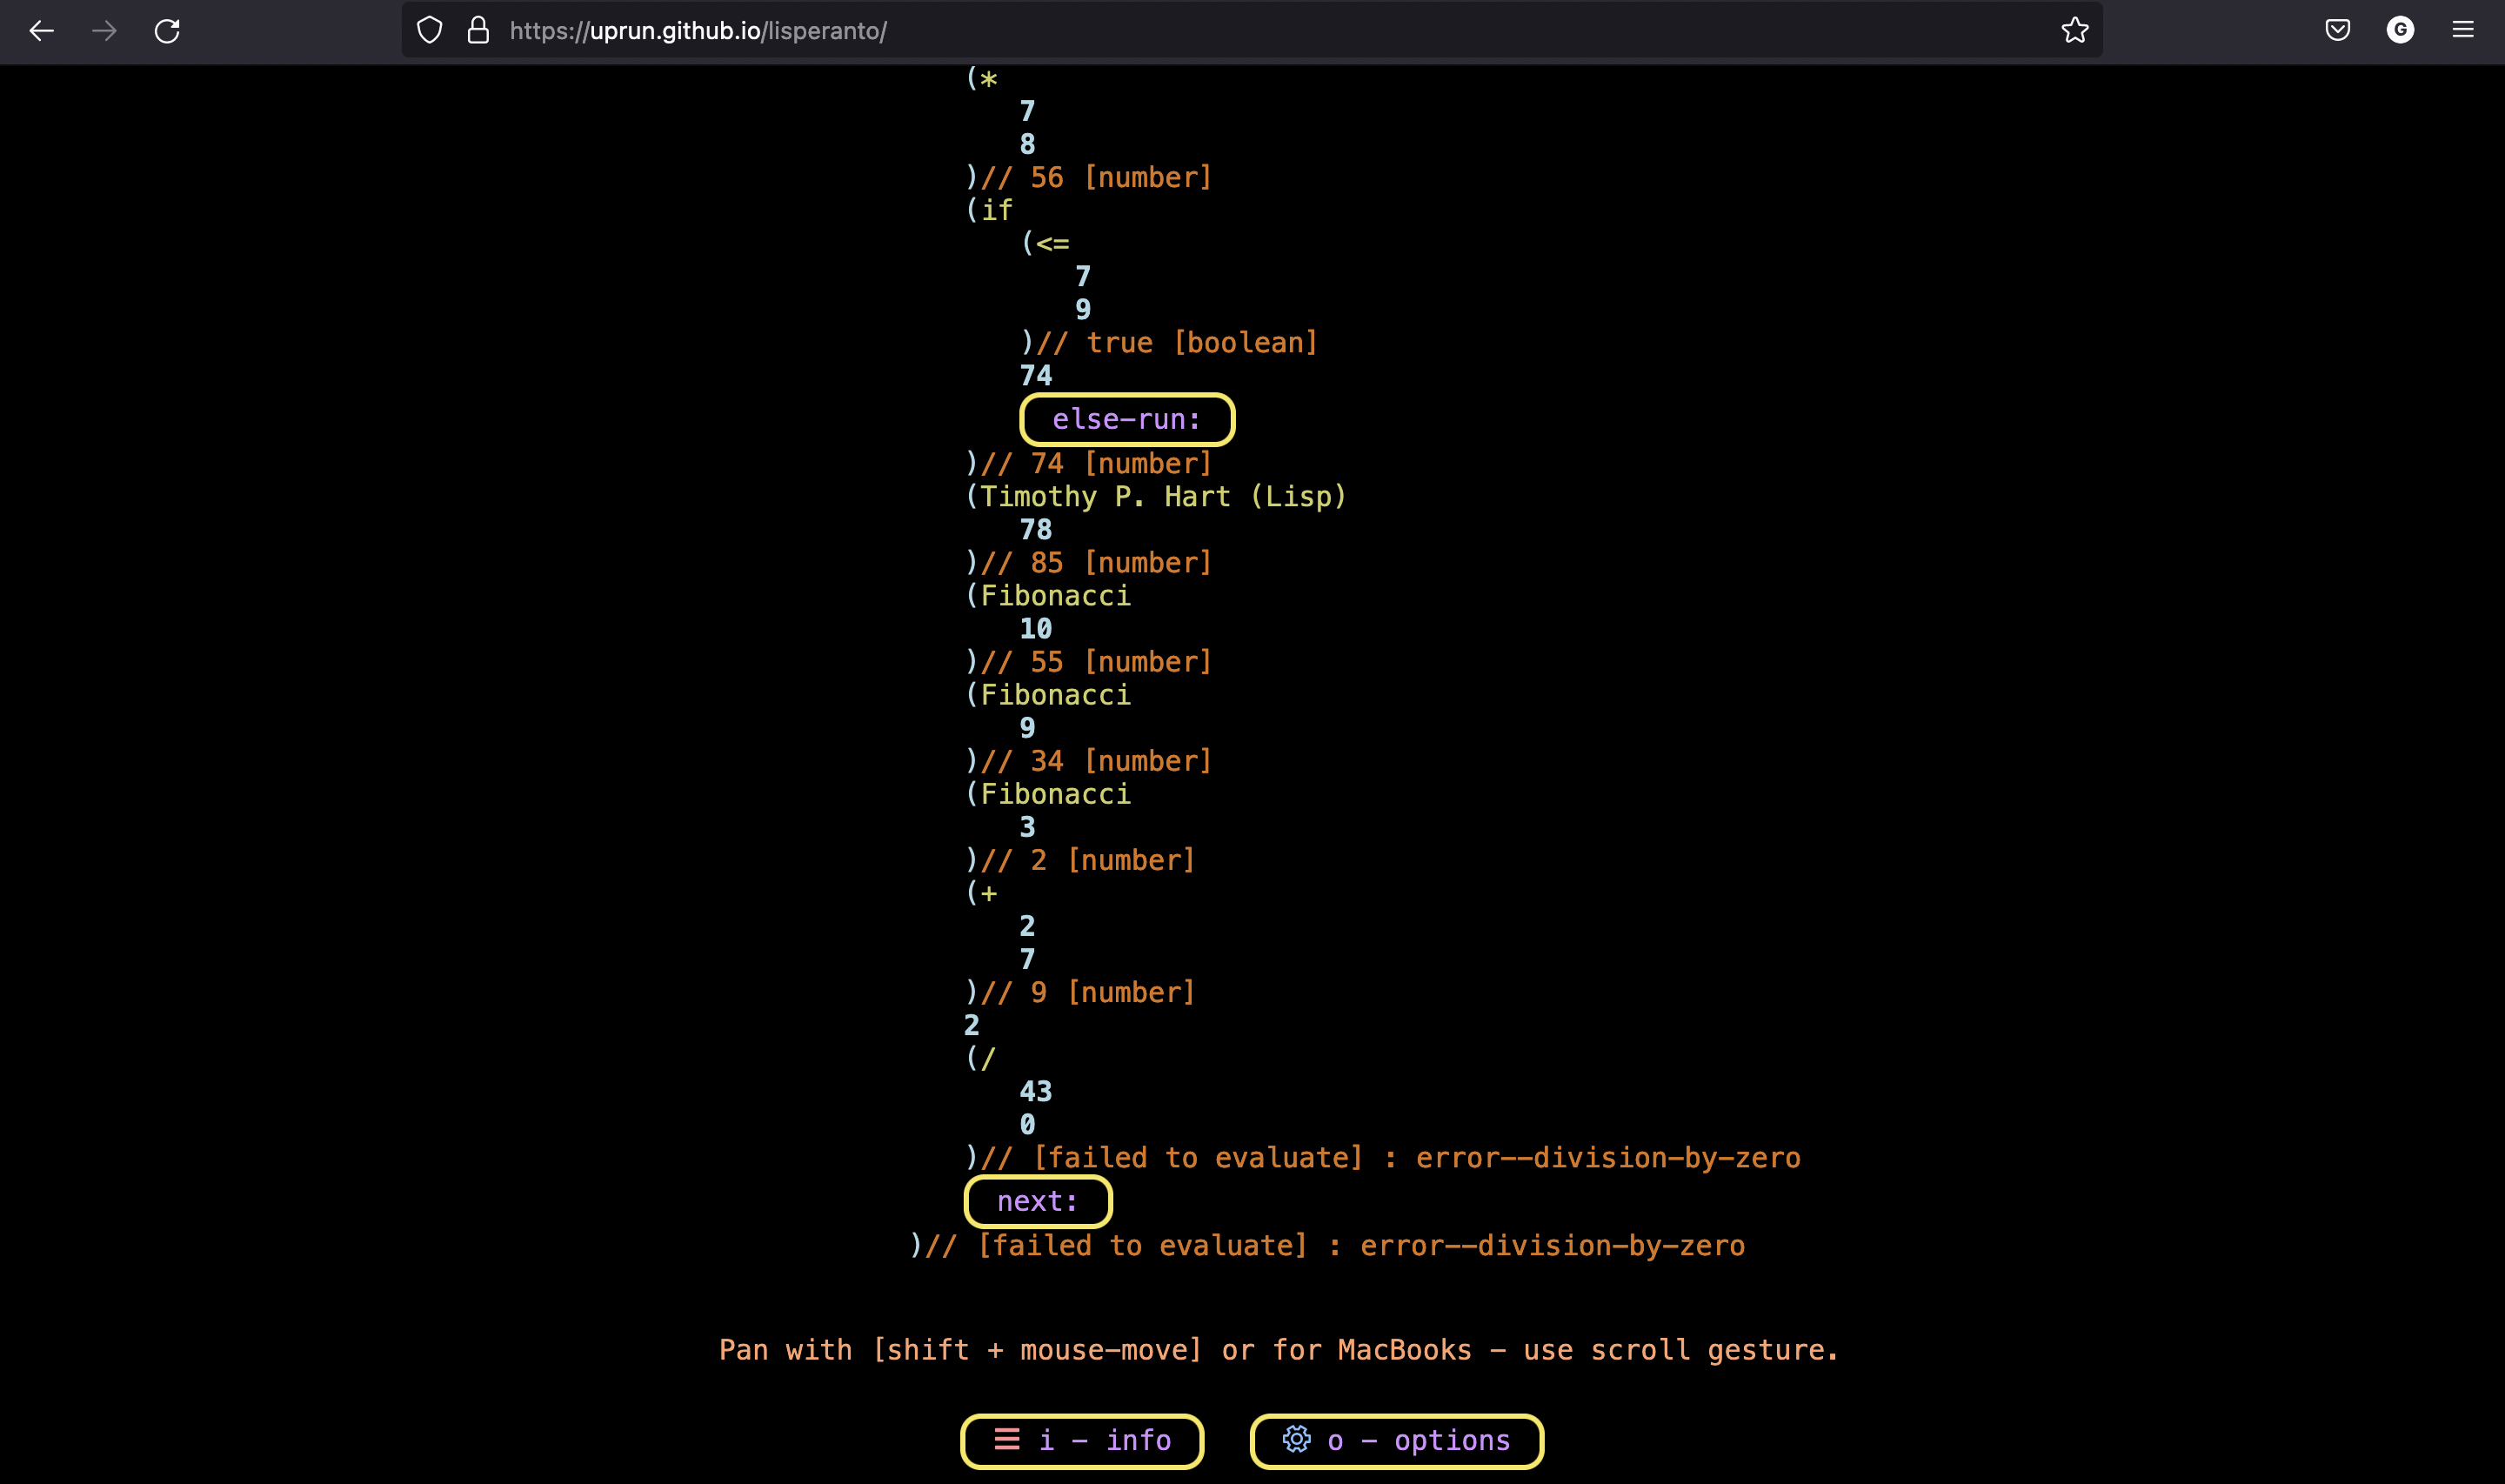The image size is (2505, 1484).
Task: Click the result comment 56 [number]
Action: [x=1096, y=177]
